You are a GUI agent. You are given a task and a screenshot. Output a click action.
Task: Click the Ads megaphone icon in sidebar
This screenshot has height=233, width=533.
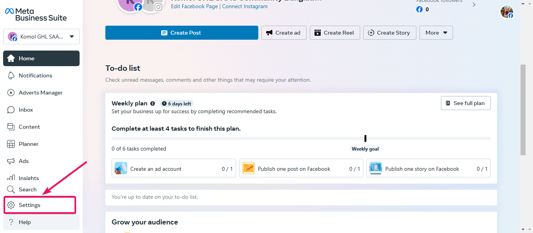(x=11, y=161)
